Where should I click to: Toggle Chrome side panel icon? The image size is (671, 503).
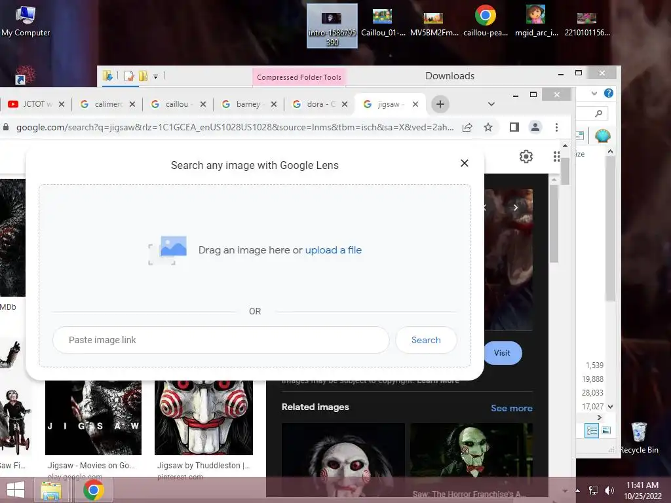pyautogui.click(x=514, y=127)
